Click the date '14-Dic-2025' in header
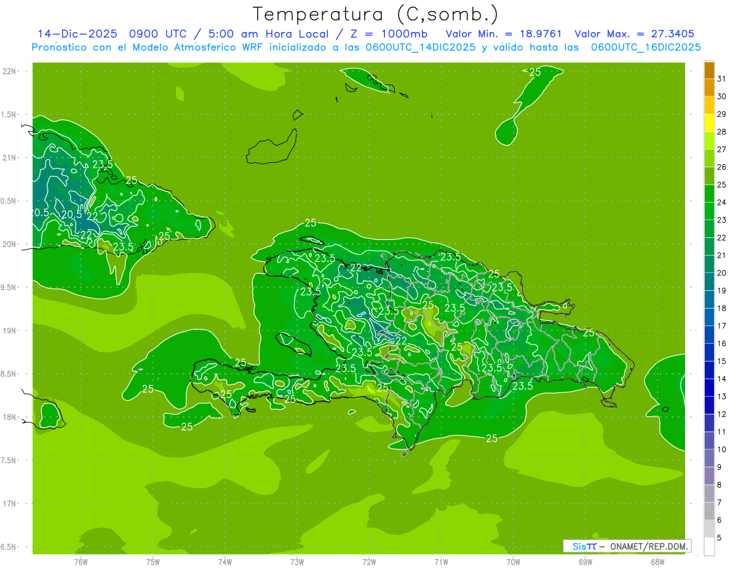Image resolution: width=738 pixels, height=570 pixels. click(x=77, y=34)
